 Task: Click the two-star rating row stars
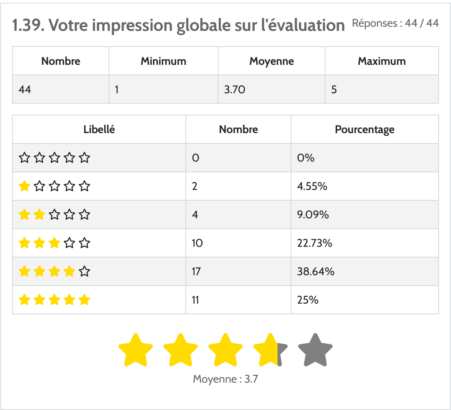tap(54, 215)
